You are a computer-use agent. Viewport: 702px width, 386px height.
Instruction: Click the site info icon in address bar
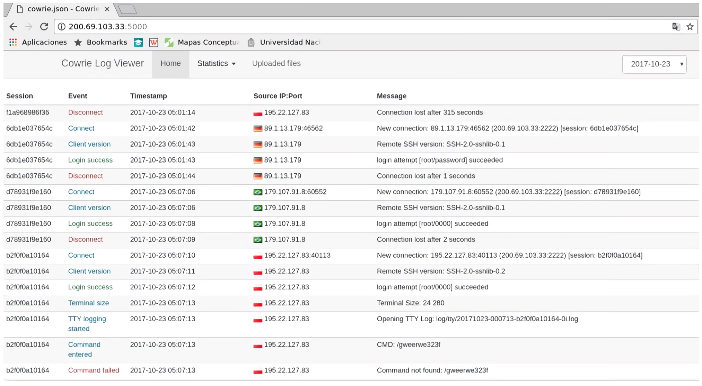point(61,27)
